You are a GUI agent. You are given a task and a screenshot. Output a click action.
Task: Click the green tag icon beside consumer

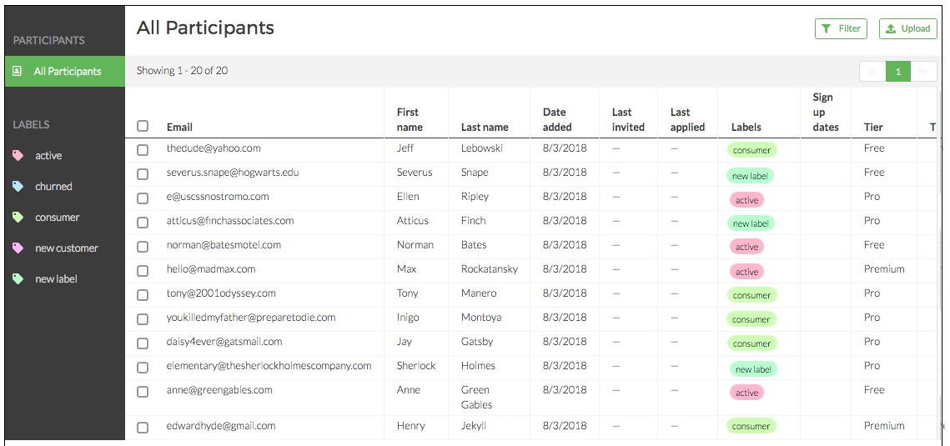18,218
